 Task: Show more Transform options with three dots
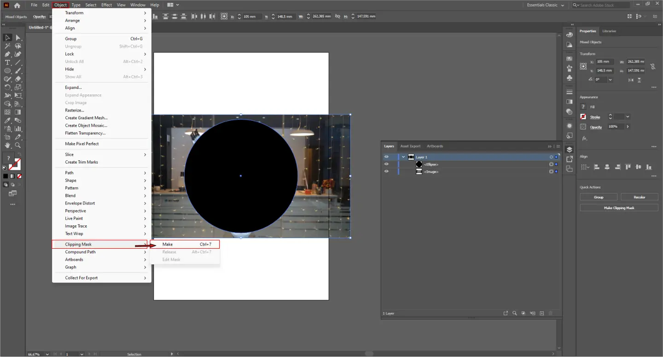coord(653,87)
